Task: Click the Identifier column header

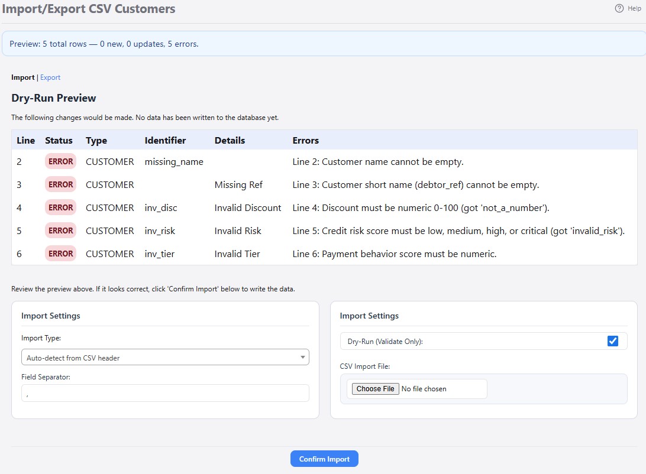Action: tap(165, 140)
